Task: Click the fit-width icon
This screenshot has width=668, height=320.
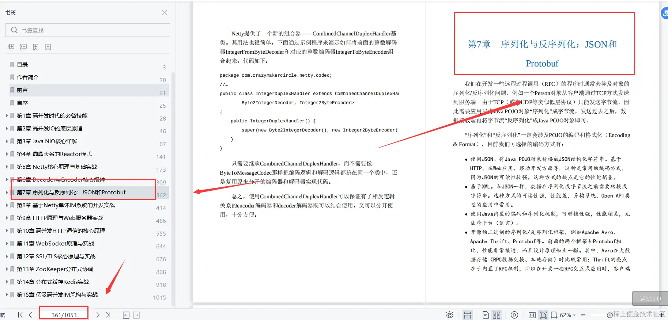Action: tap(554, 315)
